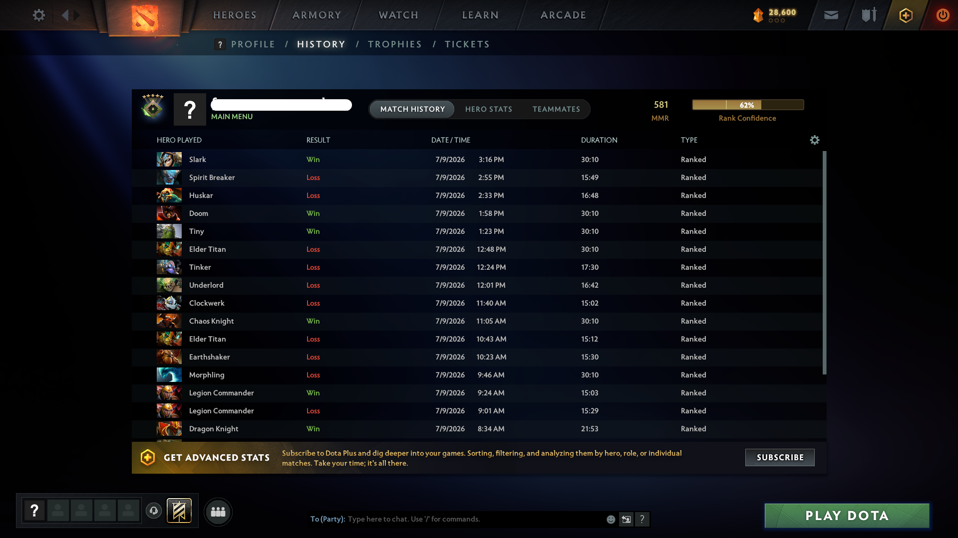Click the match list scrollbar

pos(824,263)
